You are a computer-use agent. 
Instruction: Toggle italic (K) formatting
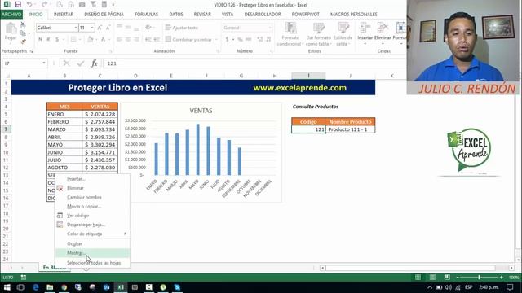pos(49,40)
